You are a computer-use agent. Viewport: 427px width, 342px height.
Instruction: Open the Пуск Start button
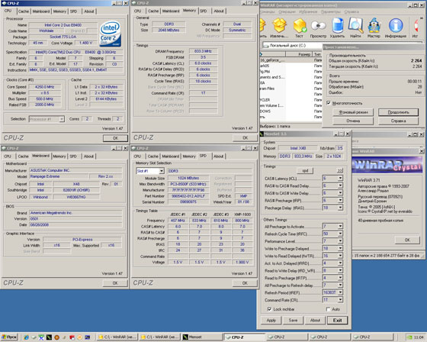pos(9,337)
